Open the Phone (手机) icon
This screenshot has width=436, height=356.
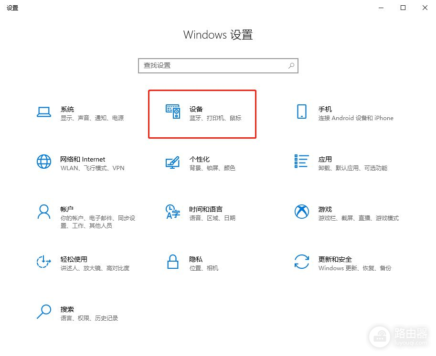[301, 112]
